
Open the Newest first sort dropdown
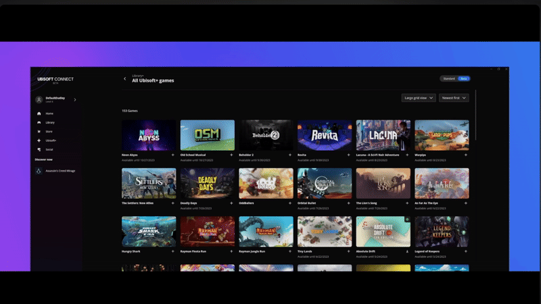tap(454, 98)
